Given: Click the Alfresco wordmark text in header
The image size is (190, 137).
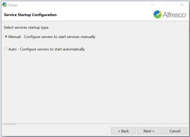Looking at the screenshot, I should pos(174,15).
